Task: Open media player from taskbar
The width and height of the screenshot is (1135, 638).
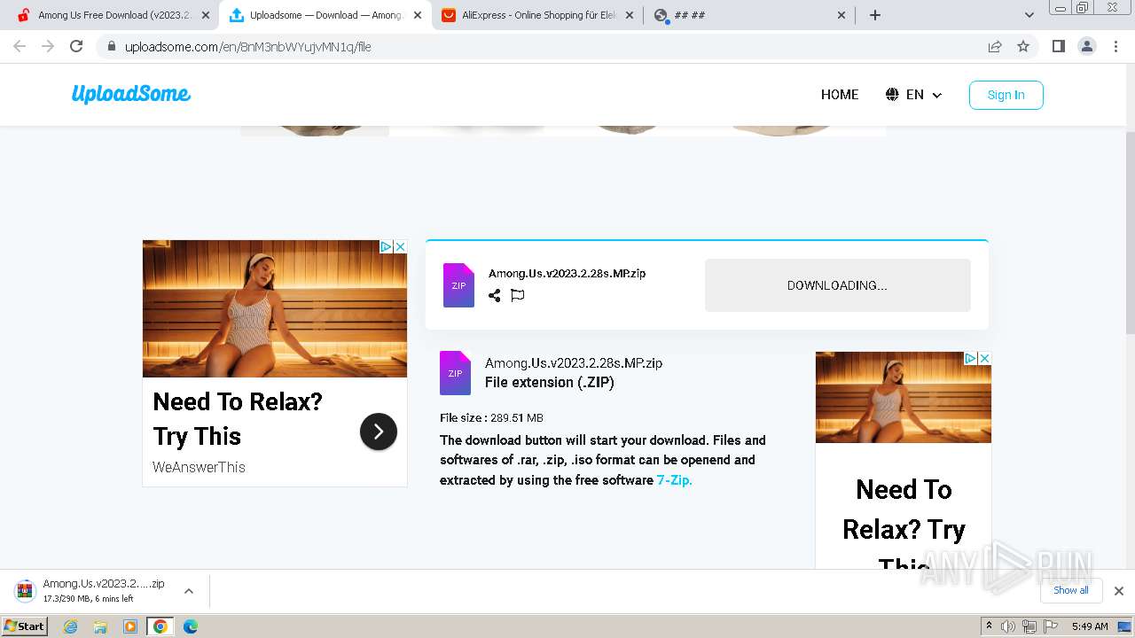Action: [x=130, y=626]
